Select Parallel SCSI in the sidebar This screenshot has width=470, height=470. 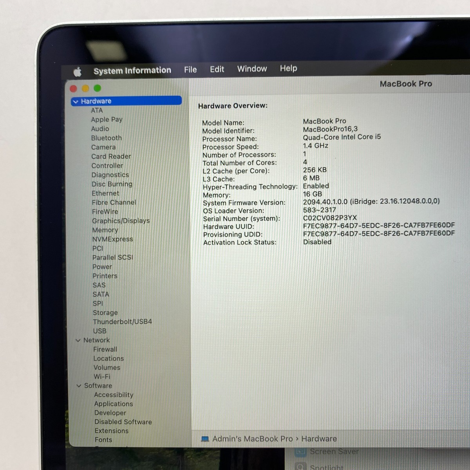(x=112, y=257)
